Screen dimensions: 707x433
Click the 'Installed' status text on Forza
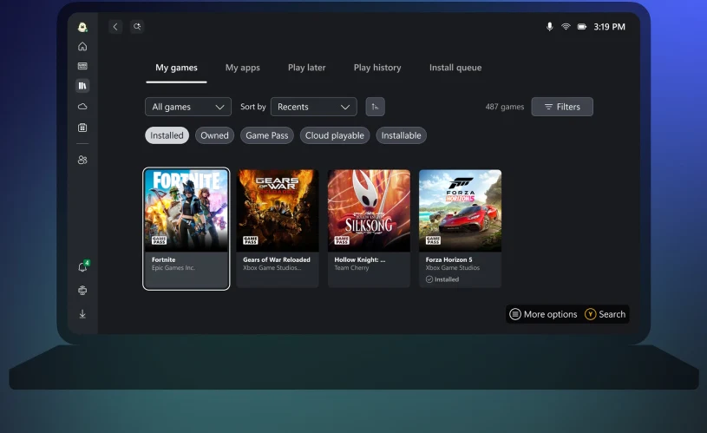tap(447, 279)
